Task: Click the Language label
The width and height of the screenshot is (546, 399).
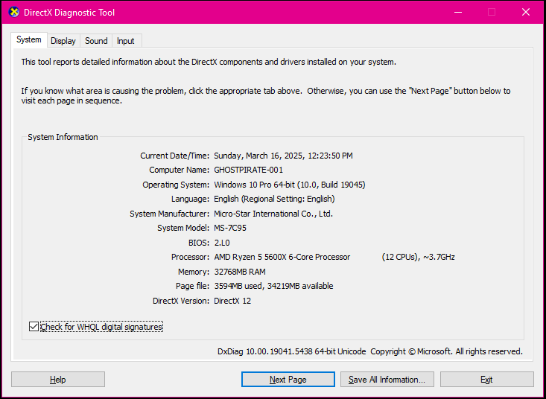Action: tap(190, 199)
